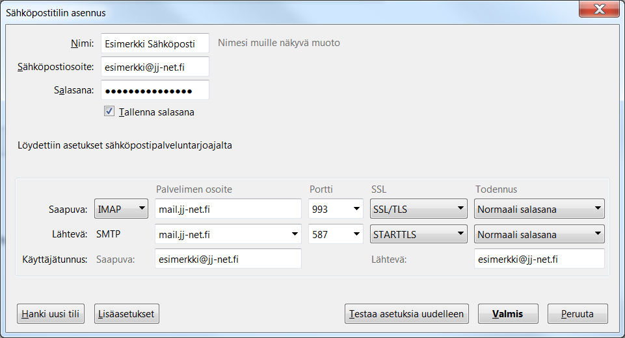
Task: Open the STARTTLS security dropdown
Action: (x=418, y=234)
